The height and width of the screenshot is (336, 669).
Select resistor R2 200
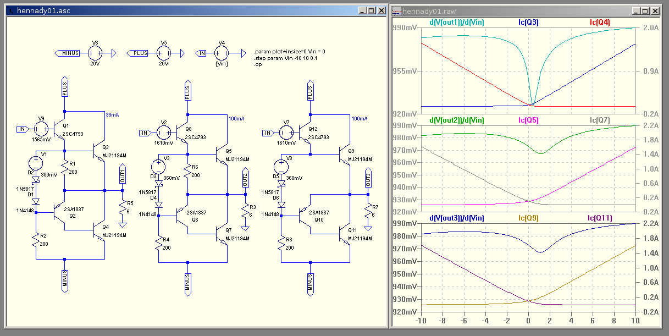[x=36, y=240]
